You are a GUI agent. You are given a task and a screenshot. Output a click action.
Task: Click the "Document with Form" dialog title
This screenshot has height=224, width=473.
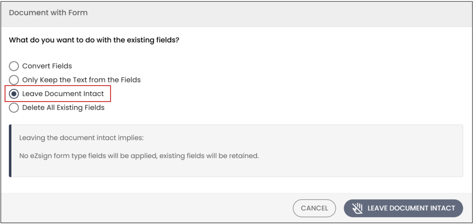click(48, 13)
